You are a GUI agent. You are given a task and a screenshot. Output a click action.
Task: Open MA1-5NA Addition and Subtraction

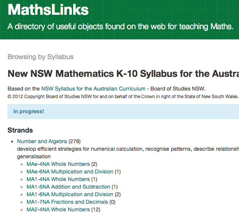coord(68,187)
